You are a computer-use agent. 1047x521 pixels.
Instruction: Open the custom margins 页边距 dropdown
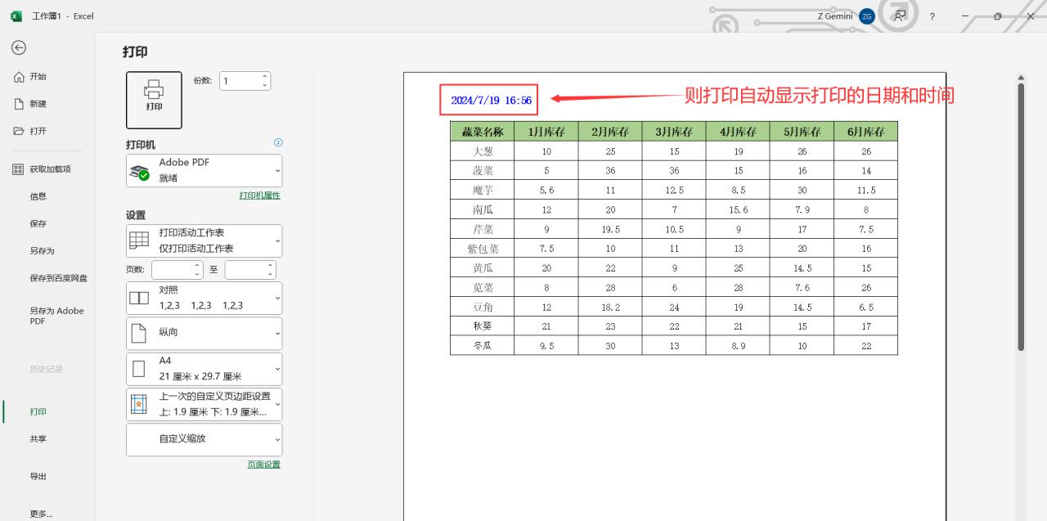tap(204, 404)
